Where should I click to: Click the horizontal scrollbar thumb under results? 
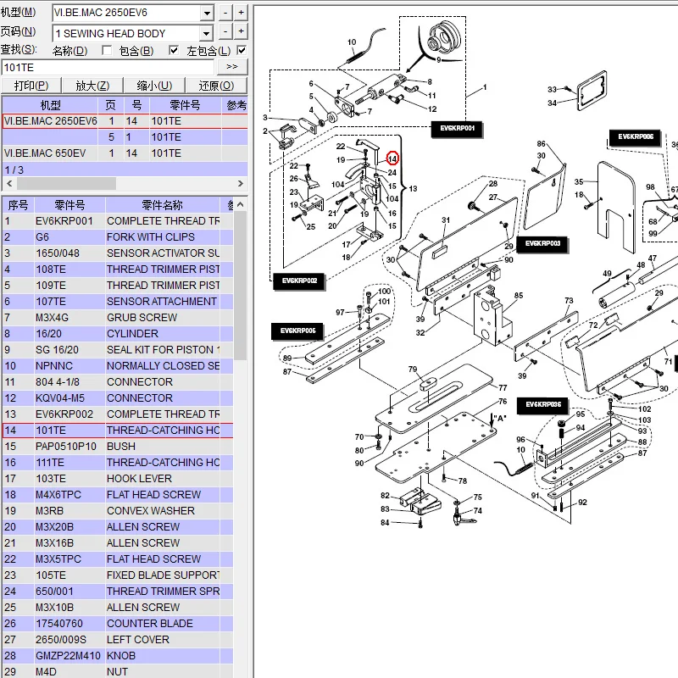[66, 184]
